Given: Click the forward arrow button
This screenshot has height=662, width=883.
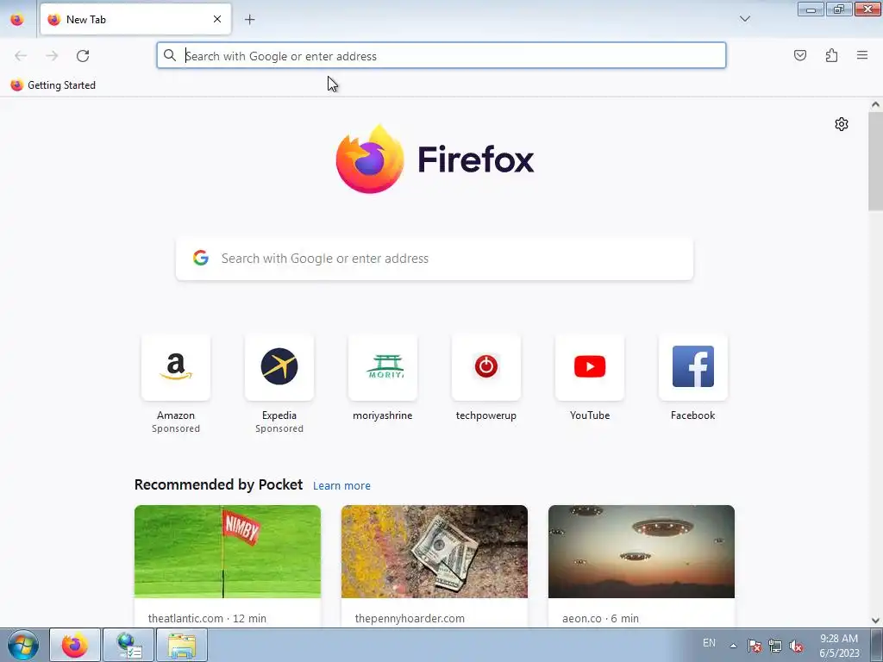Looking at the screenshot, I should [52, 56].
